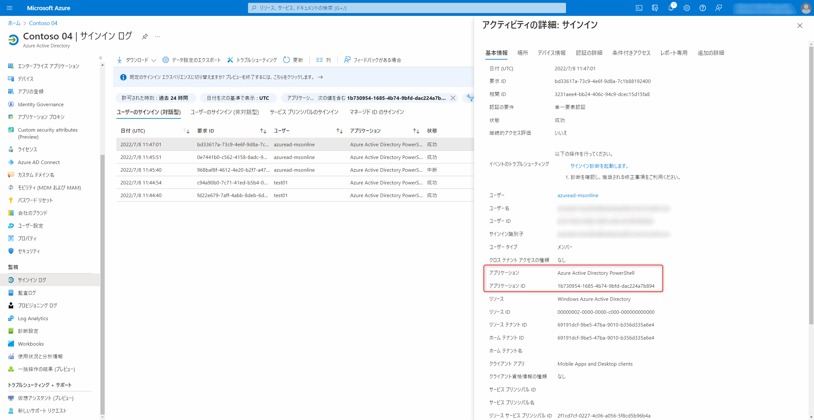The image size is (814, 420).
Task: Open the azuread-msonline user link
Action: (x=577, y=195)
